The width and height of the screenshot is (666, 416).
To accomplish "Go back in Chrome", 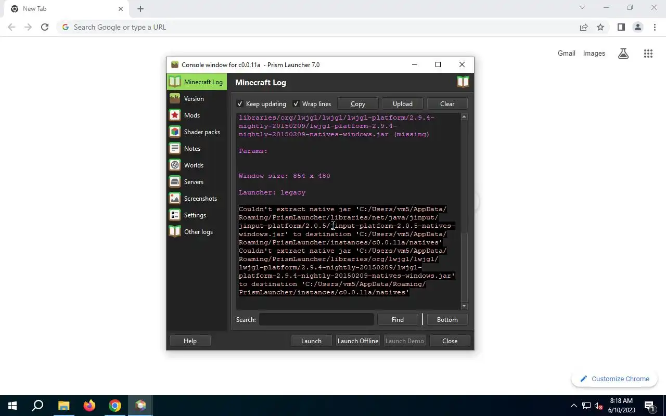I will coord(11,27).
